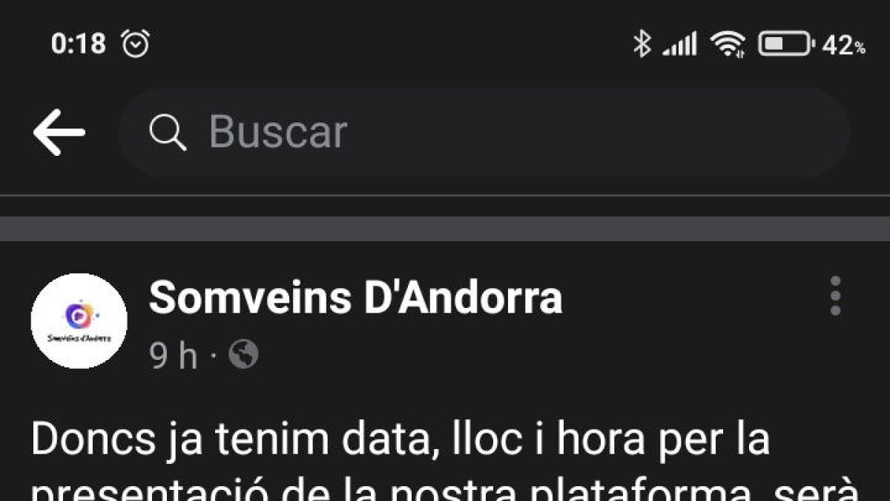Tap the globe public audience icon
The image size is (890, 501).
(x=243, y=356)
